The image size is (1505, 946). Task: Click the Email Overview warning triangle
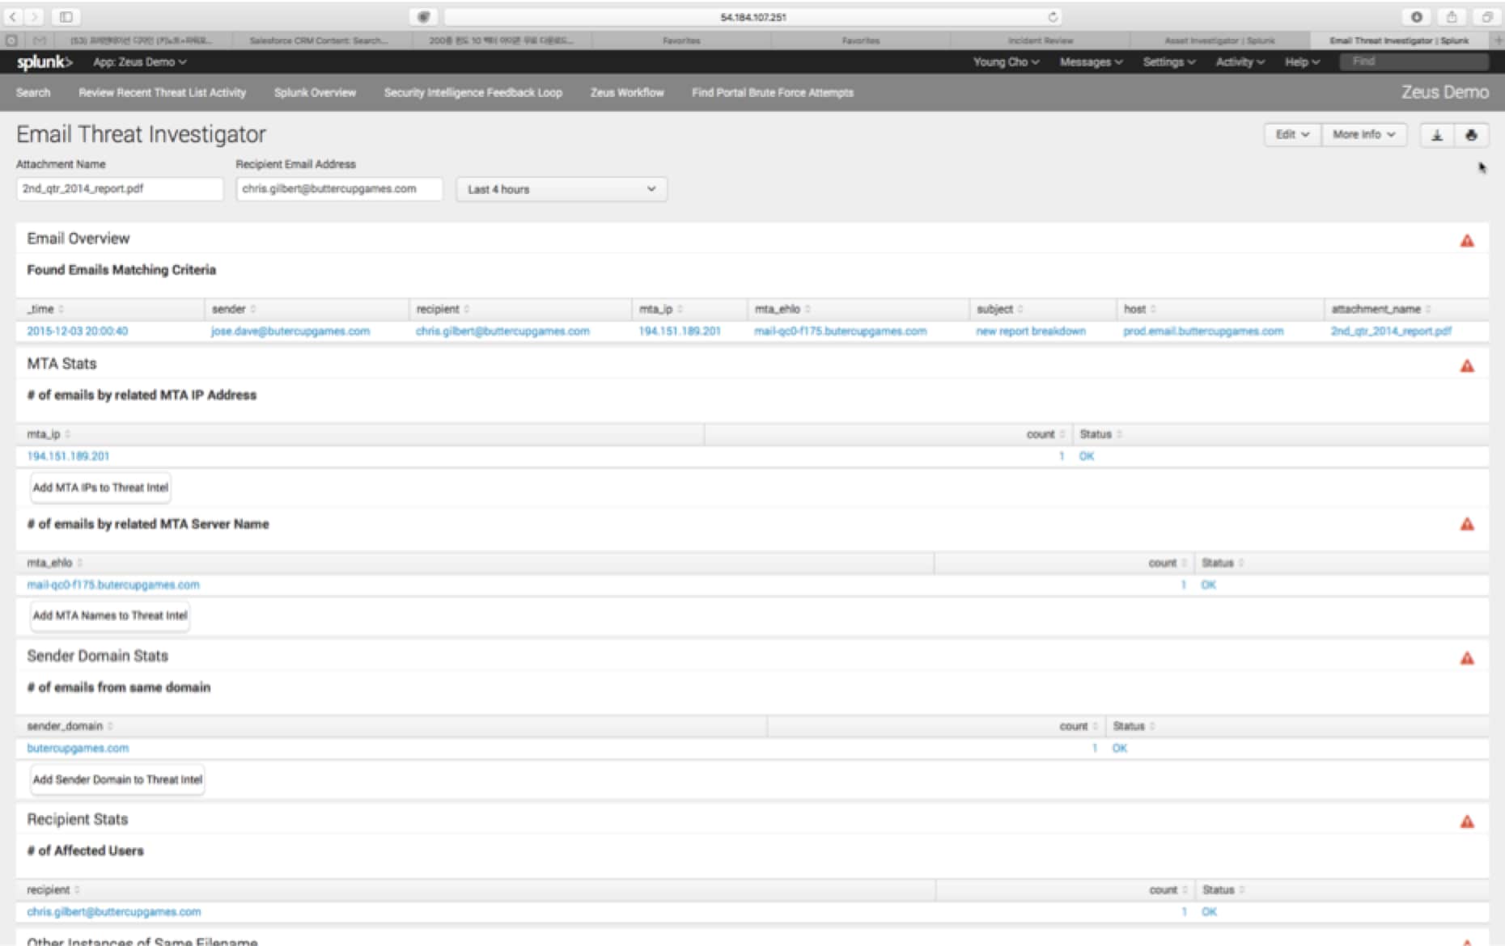[1467, 241]
